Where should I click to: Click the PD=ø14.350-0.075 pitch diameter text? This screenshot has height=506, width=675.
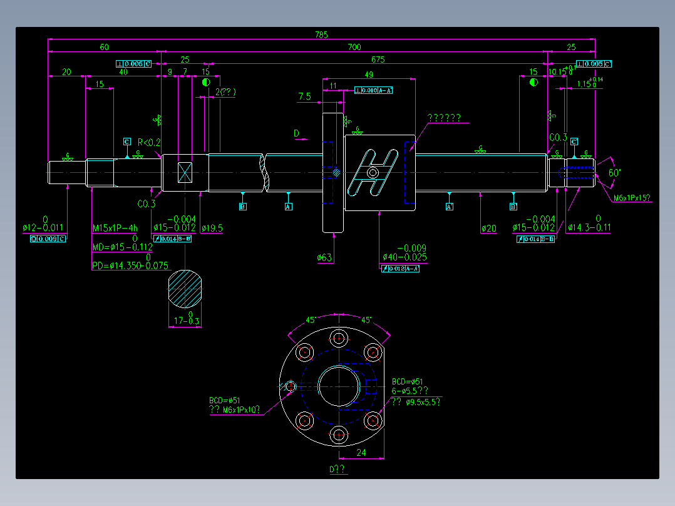point(130,266)
